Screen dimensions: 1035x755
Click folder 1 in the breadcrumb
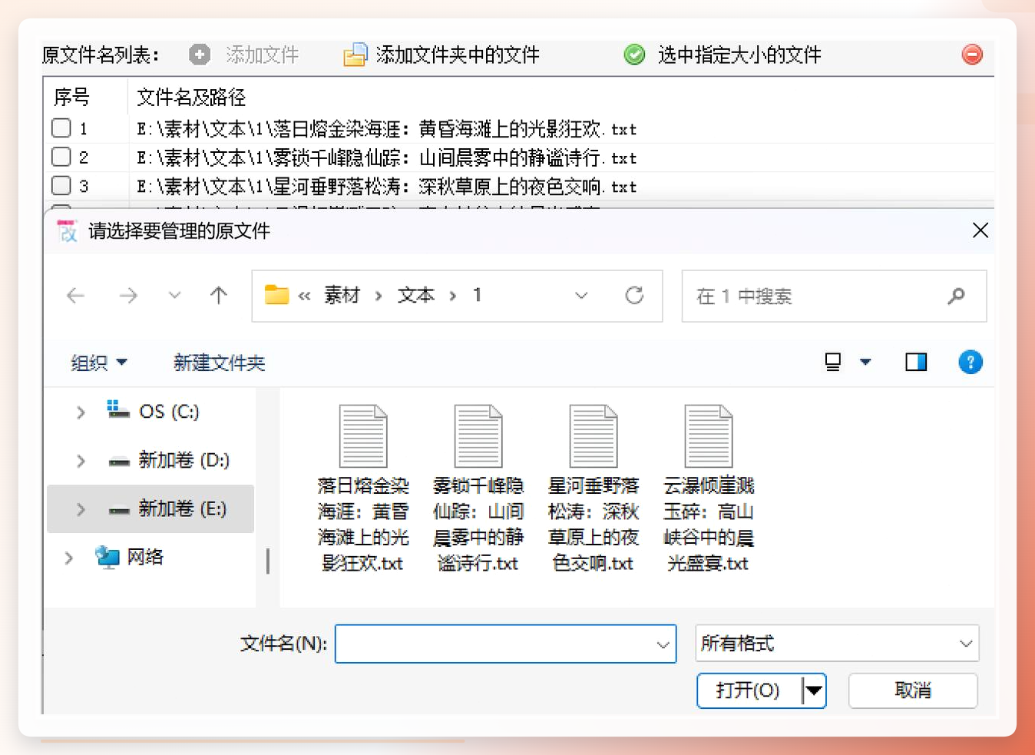(478, 295)
